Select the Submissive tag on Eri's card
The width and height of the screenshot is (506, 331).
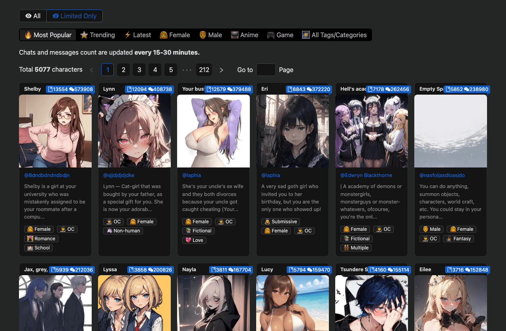[x=281, y=222]
